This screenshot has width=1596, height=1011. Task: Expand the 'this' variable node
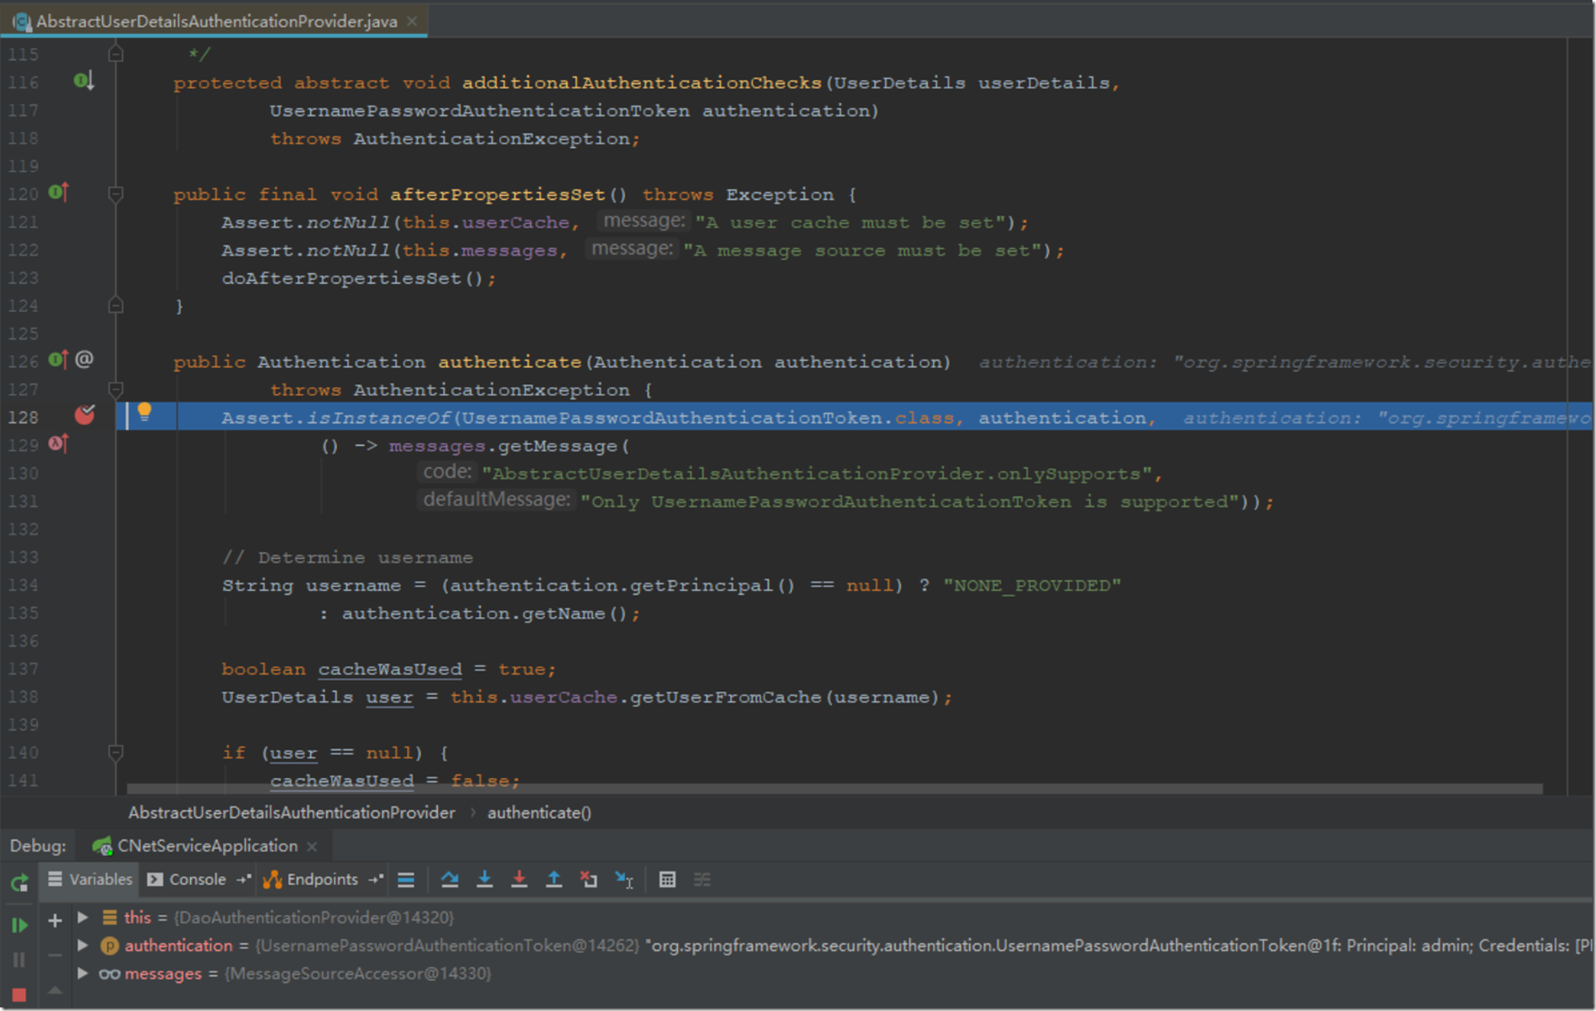point(82,918)
